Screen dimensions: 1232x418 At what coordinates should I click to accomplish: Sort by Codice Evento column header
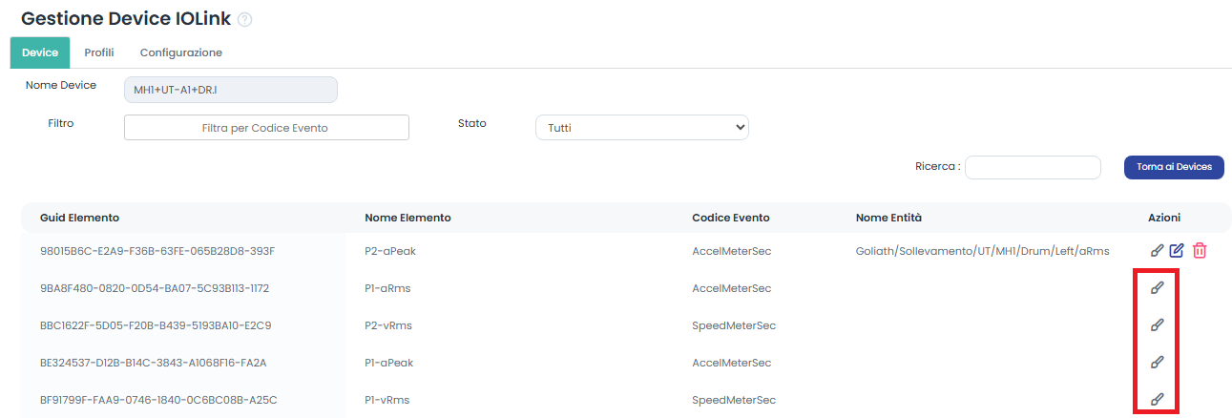tap(732, 218)
